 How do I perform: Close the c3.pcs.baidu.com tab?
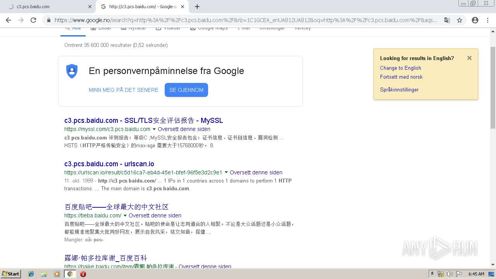[x=90, y=7]
